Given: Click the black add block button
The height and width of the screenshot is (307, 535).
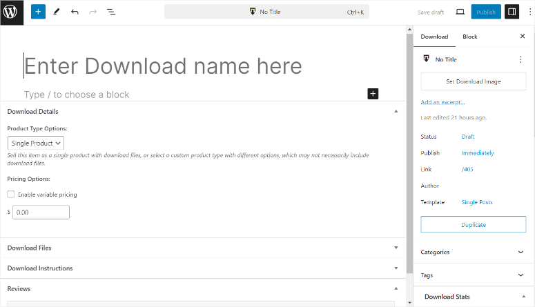Looking at the screenshot, I should point(373,94).
